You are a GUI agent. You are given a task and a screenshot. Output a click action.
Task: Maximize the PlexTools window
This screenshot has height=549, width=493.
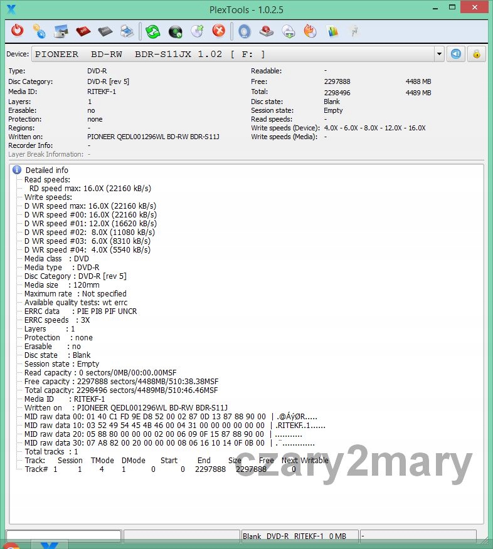[452, 8]
